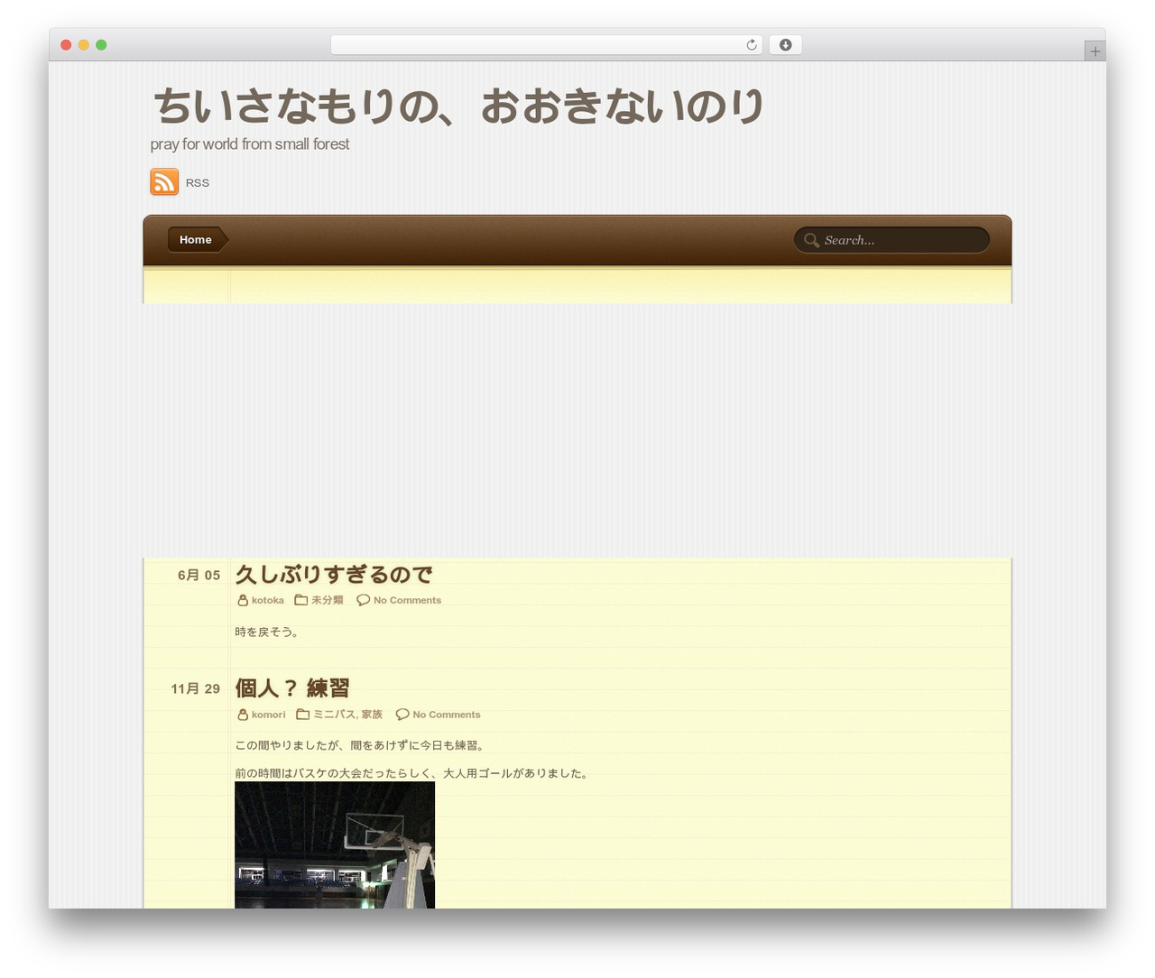Close the window with red button
Screen dimensions: 1155x978
pyautogui.click(x=66, y=45)
